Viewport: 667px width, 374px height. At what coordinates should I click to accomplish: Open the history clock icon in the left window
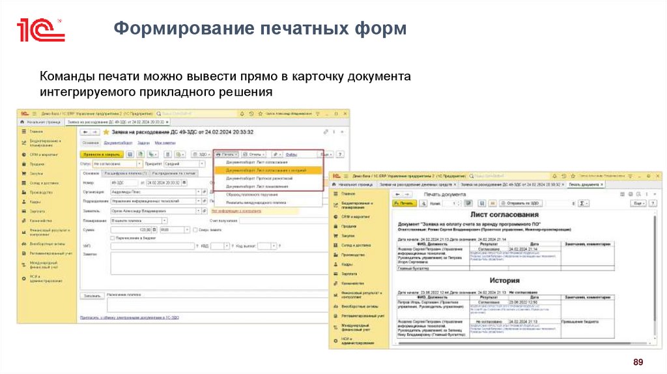[251, 114]
